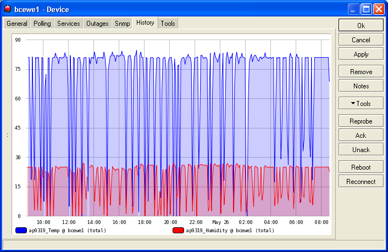This screenshot has width=388, height=252.
Task: Click the Unack button
Action: coord(361,150)
